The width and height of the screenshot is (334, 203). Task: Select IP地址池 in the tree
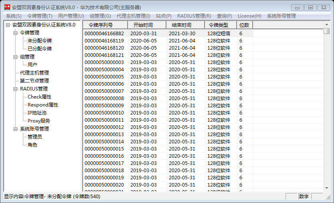(x=37, y=113)
